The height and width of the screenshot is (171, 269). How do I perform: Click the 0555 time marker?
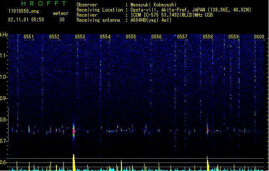pyautogui.click(x=131, y=37)
